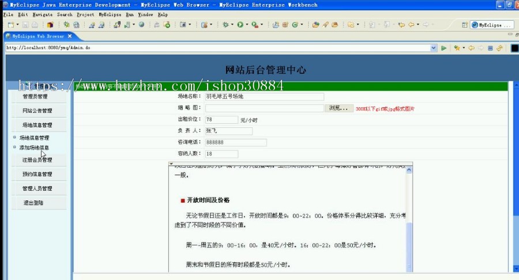Click the empty 缩略图 file path field
Viewport: 519px width, 280px height.
coord(265,108)
